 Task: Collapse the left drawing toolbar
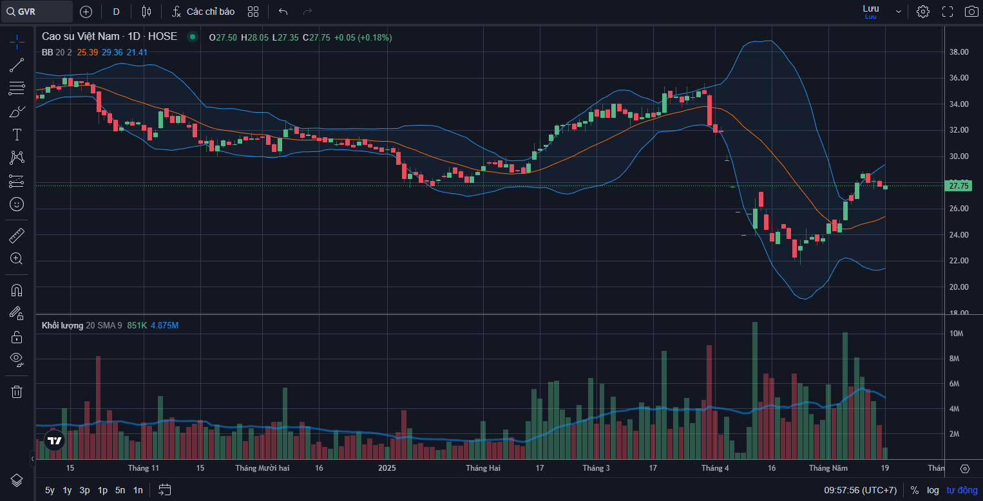(32, 458)
